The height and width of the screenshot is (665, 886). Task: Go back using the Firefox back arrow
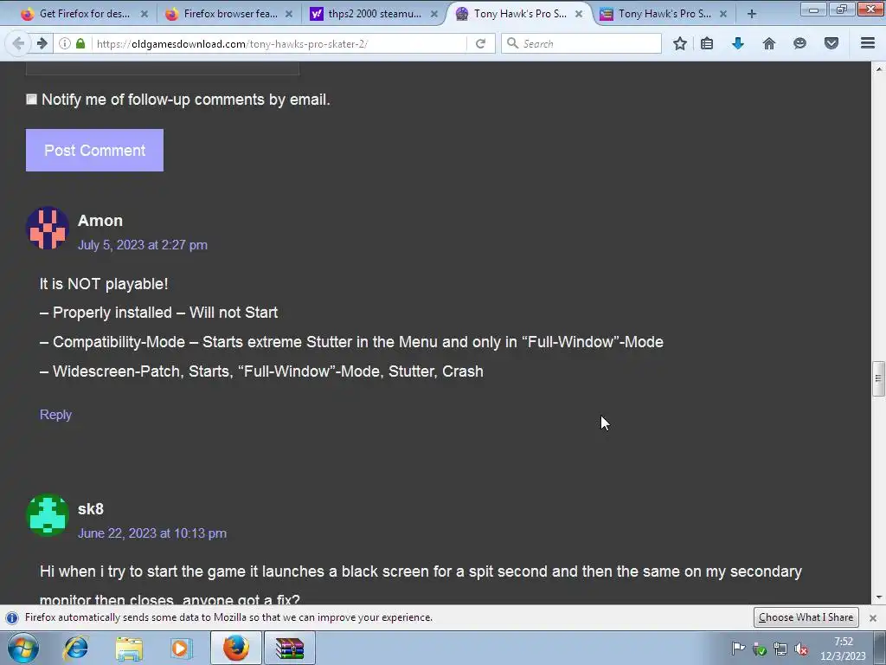[x=18, y=43]
